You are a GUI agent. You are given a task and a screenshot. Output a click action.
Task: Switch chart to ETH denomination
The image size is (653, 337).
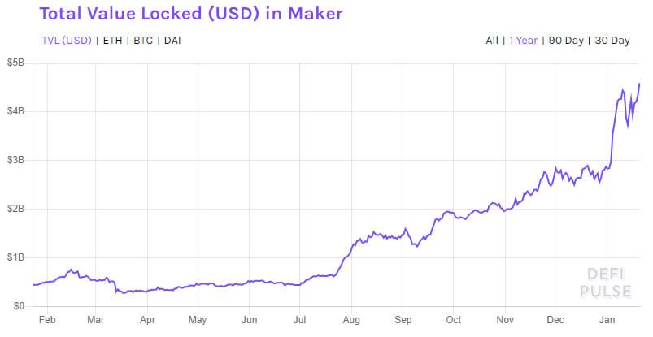pos(112,41)
